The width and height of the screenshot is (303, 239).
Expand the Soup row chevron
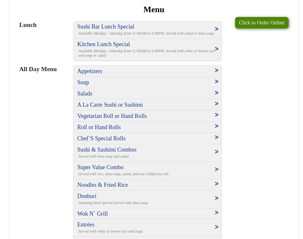[x=216, y=82]
